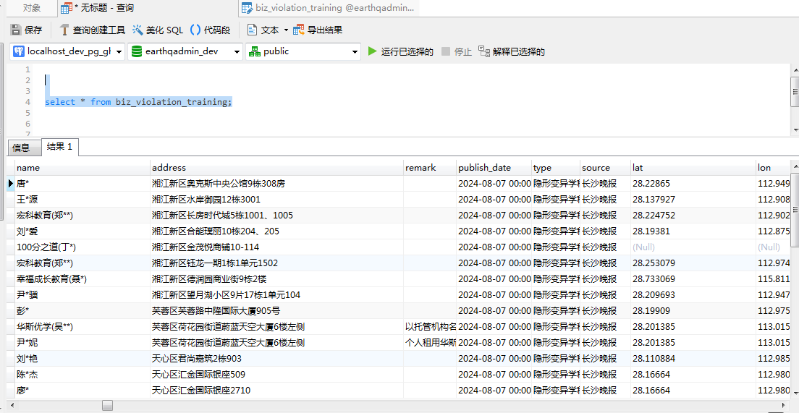
Task: Run the selected query (运行已选择的)
Action: tap(401, 51)
